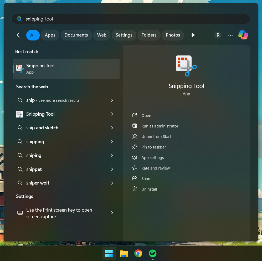This screenshot has height=261, width=262.
Task: Select Pin to taskbar
Action: point(153,147)
